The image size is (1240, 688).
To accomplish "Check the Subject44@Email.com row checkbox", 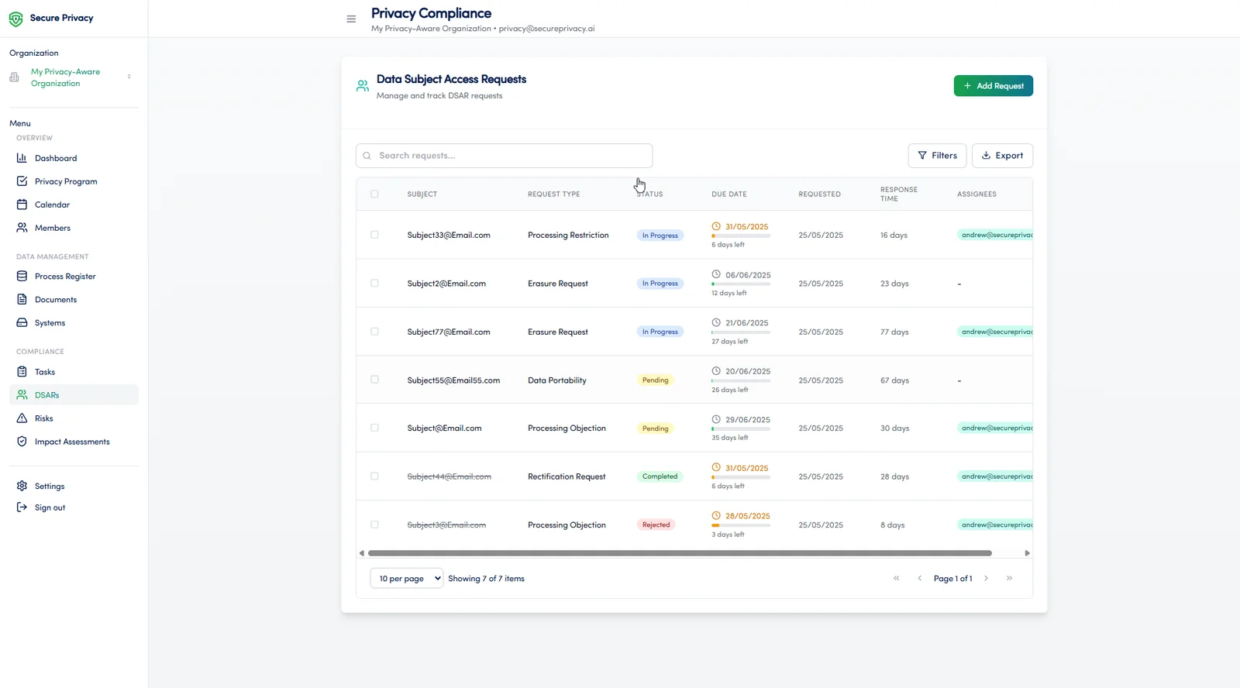I will (x=374, y=476).
